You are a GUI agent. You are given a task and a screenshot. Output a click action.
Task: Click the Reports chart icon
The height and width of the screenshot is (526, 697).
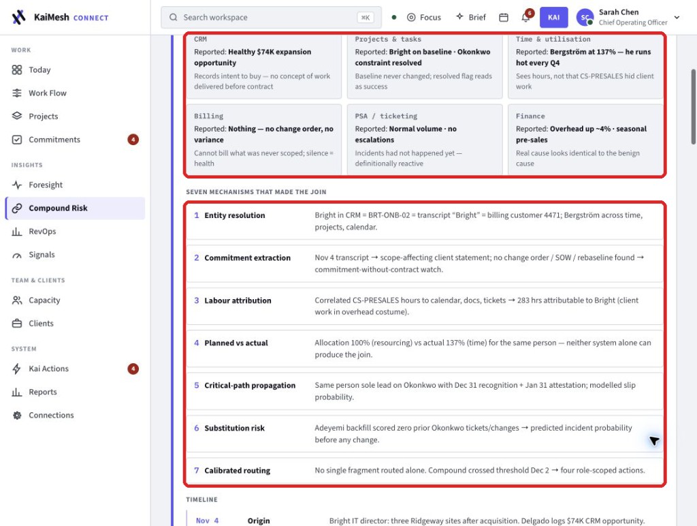pos(17,392)
